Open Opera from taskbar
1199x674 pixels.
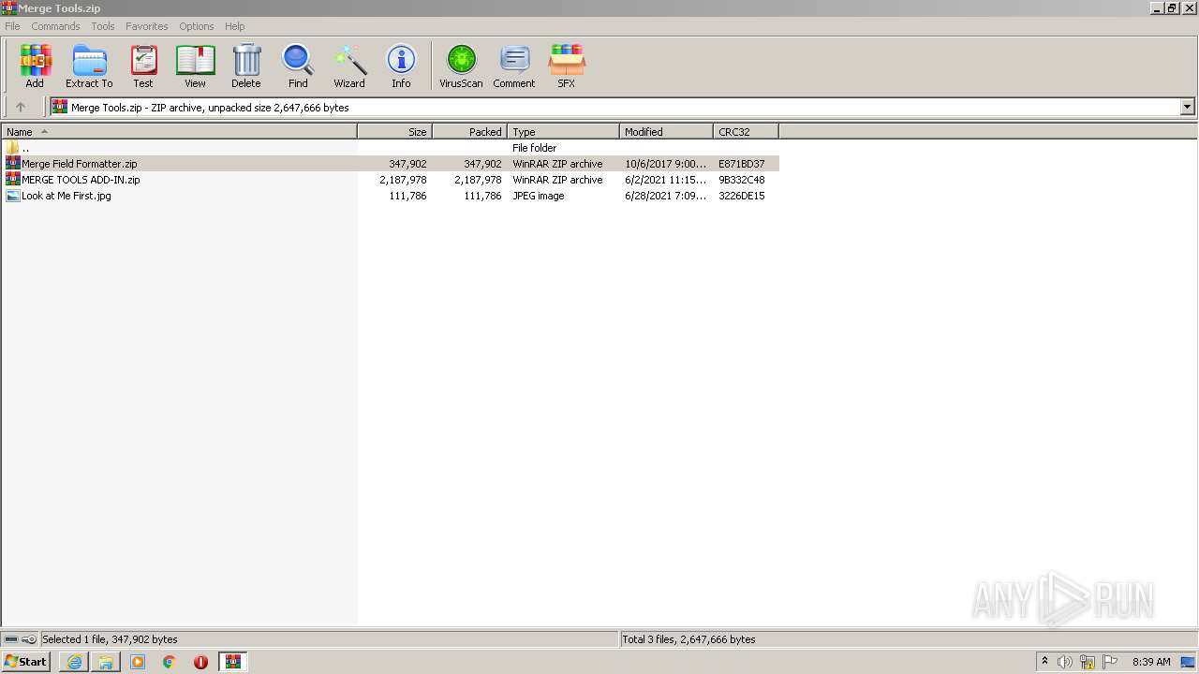200,662
